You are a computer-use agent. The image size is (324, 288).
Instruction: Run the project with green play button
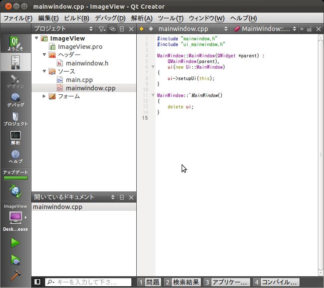[15, 243]
